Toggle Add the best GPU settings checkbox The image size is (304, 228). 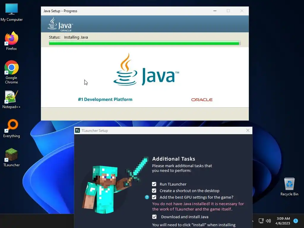pyautogui.click(x=154, y=197)
